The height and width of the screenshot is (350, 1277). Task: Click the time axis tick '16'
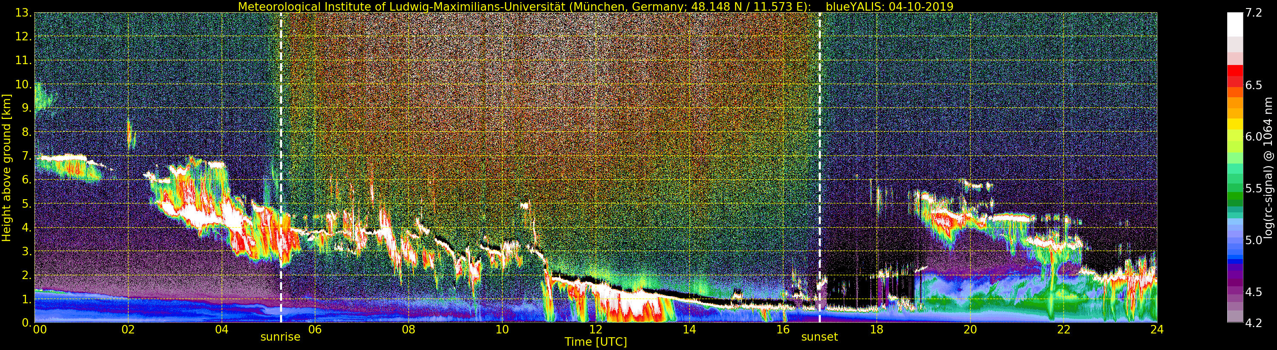tap(783, 330)
